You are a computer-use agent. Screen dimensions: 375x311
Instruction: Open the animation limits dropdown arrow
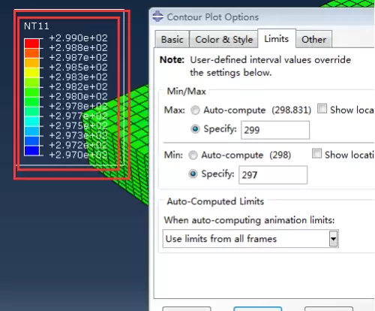pos(333,239)
